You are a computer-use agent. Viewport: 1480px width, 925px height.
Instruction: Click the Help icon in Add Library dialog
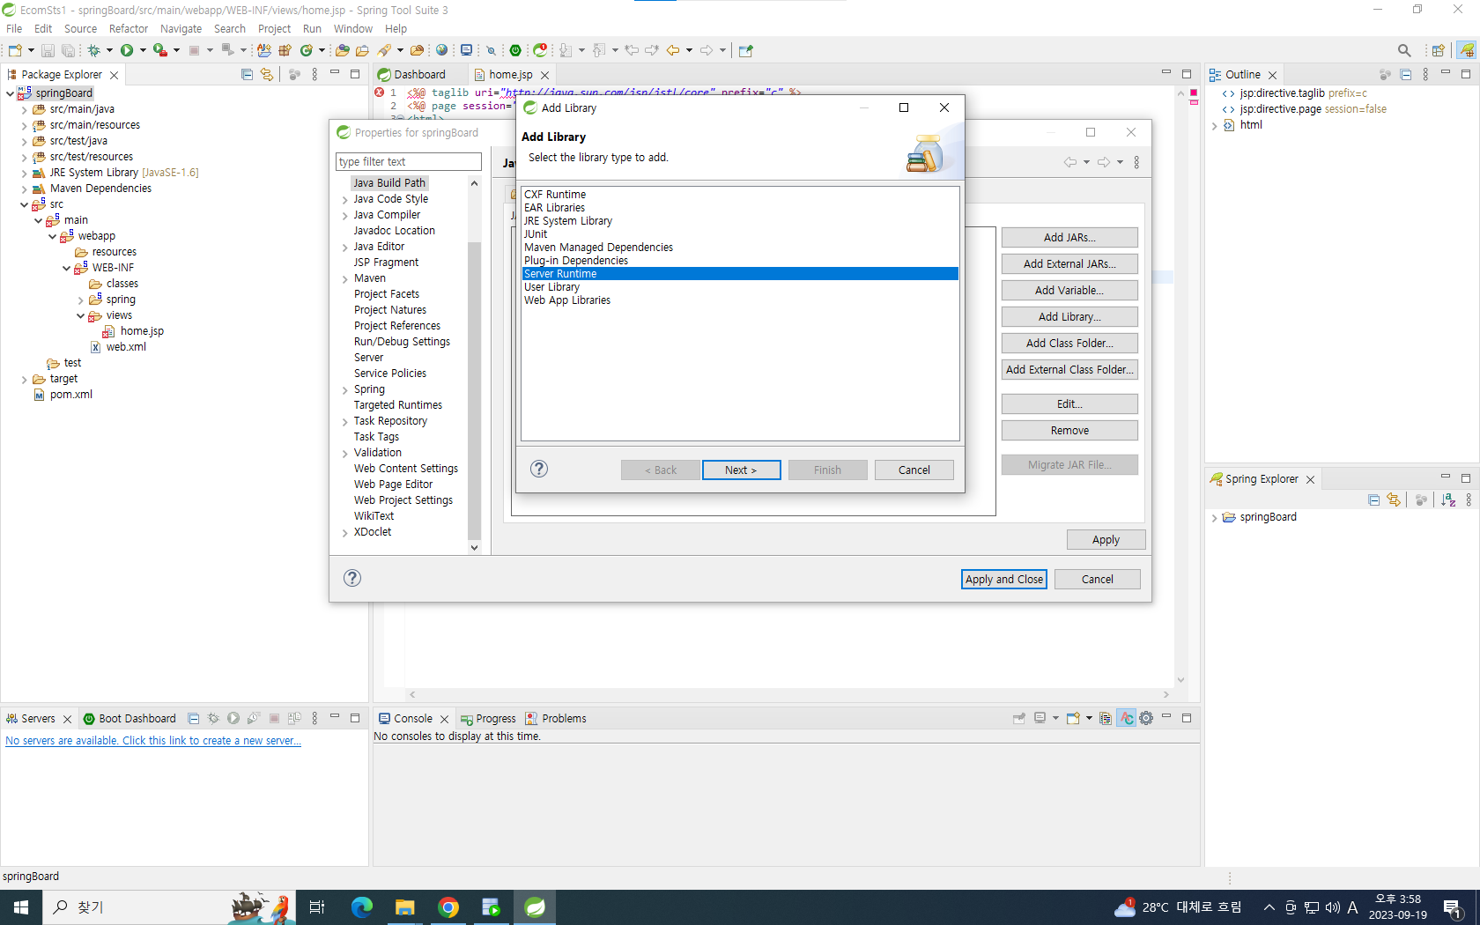pos(539,469)
